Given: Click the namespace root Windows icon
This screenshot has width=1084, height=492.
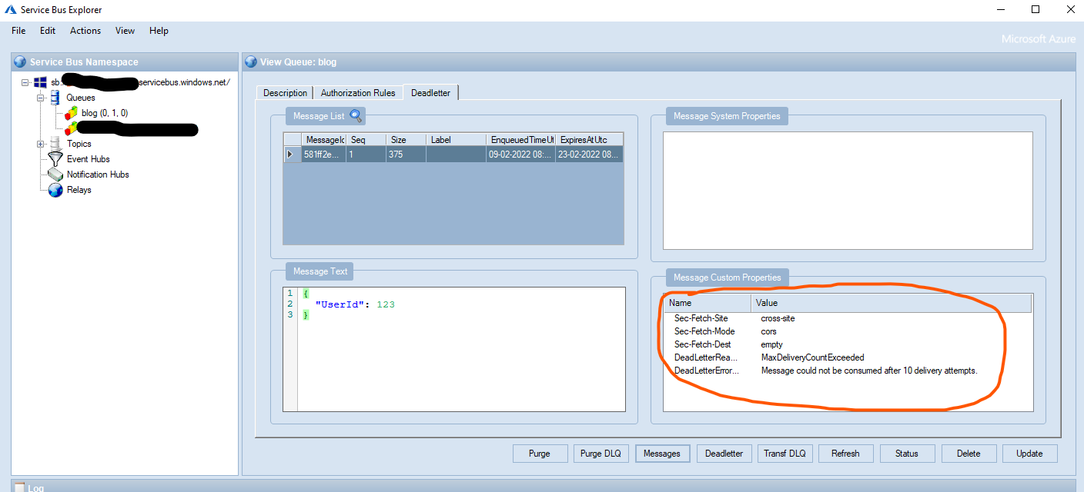Looking at the screenshot, I should point(41,82).
